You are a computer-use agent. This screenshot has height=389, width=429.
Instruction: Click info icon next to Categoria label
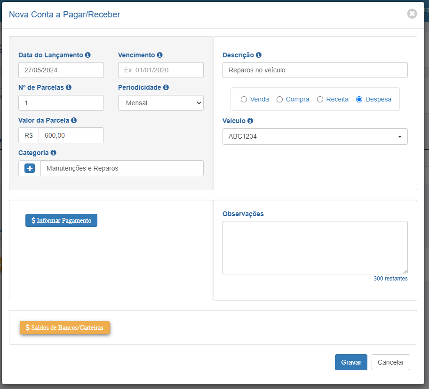coord(53,153)
